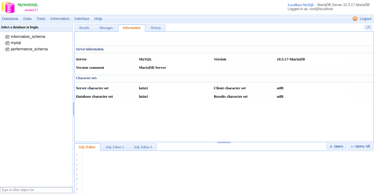Click the 'Results character set' label
Screen dimensions: 374x194
tap(231, 97)
